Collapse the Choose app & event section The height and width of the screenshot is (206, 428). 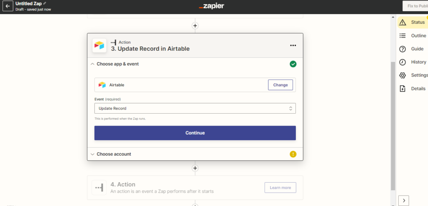(115, 64)
